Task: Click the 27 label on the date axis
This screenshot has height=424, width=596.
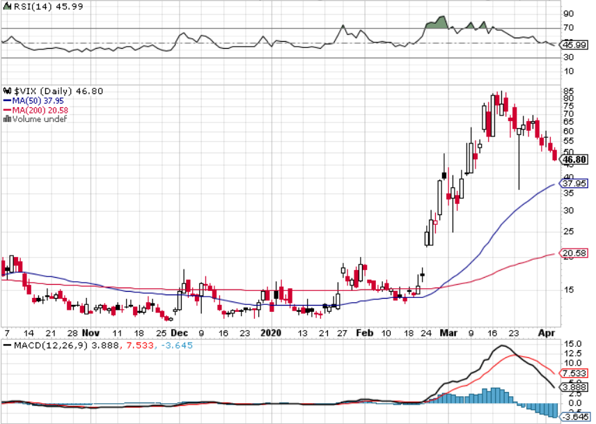Action: [x=342, y=333]
